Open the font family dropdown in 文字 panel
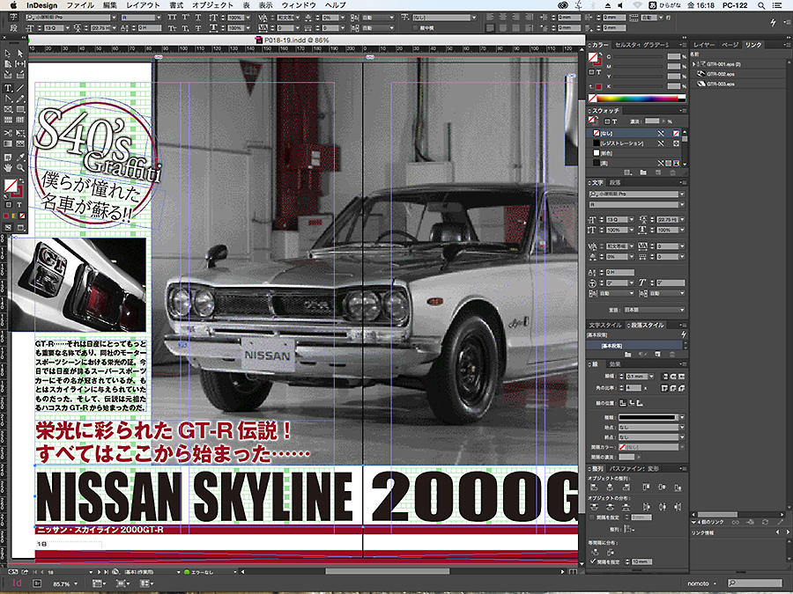The image size is (793, 594). pos(682,194)
